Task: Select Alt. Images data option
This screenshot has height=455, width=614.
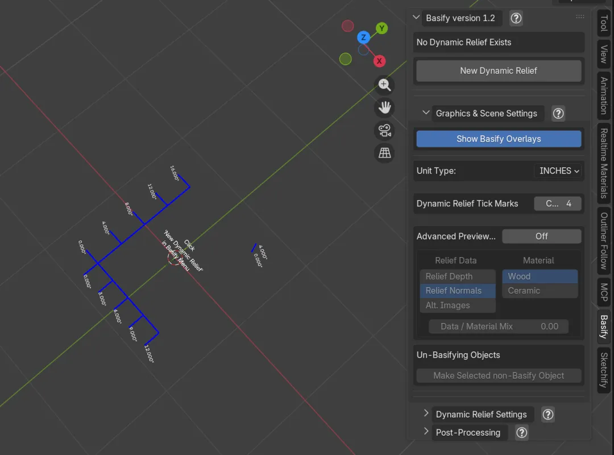Action: point(458,305)
